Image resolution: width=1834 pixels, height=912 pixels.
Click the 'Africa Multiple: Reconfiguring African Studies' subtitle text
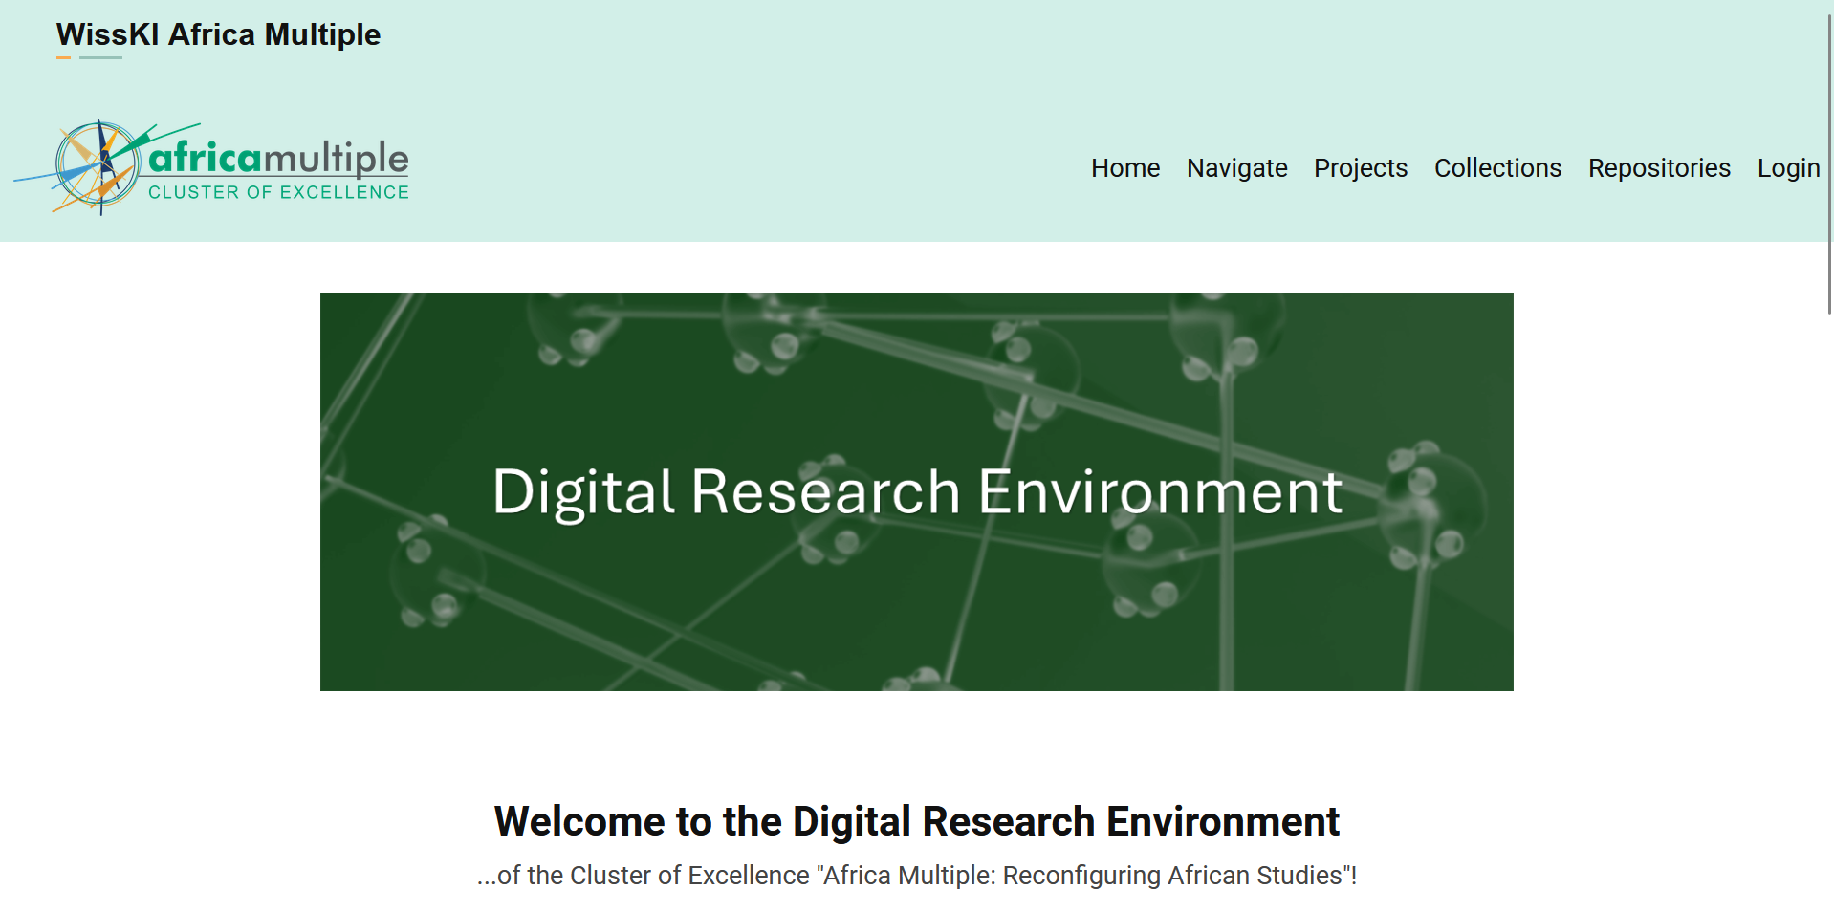pyautogui.click(x=916, y=876)
